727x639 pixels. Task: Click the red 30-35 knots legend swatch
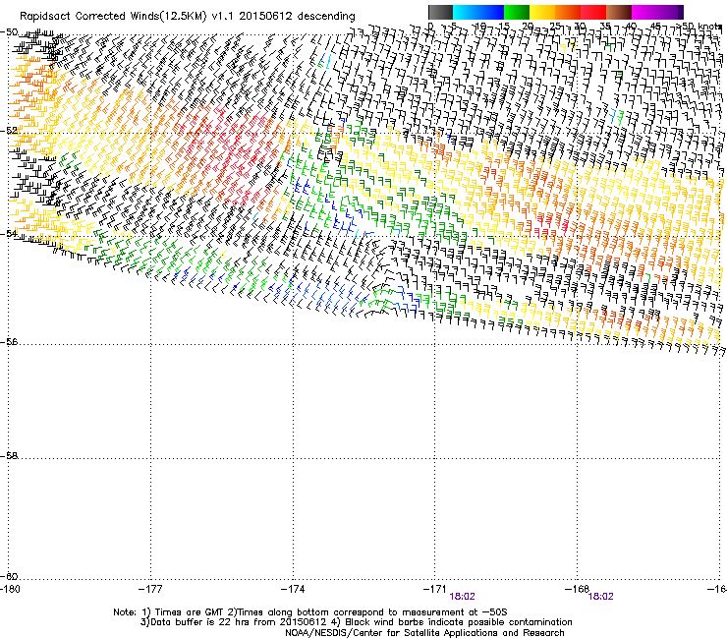pyautogui.click(x=593, y=12)
